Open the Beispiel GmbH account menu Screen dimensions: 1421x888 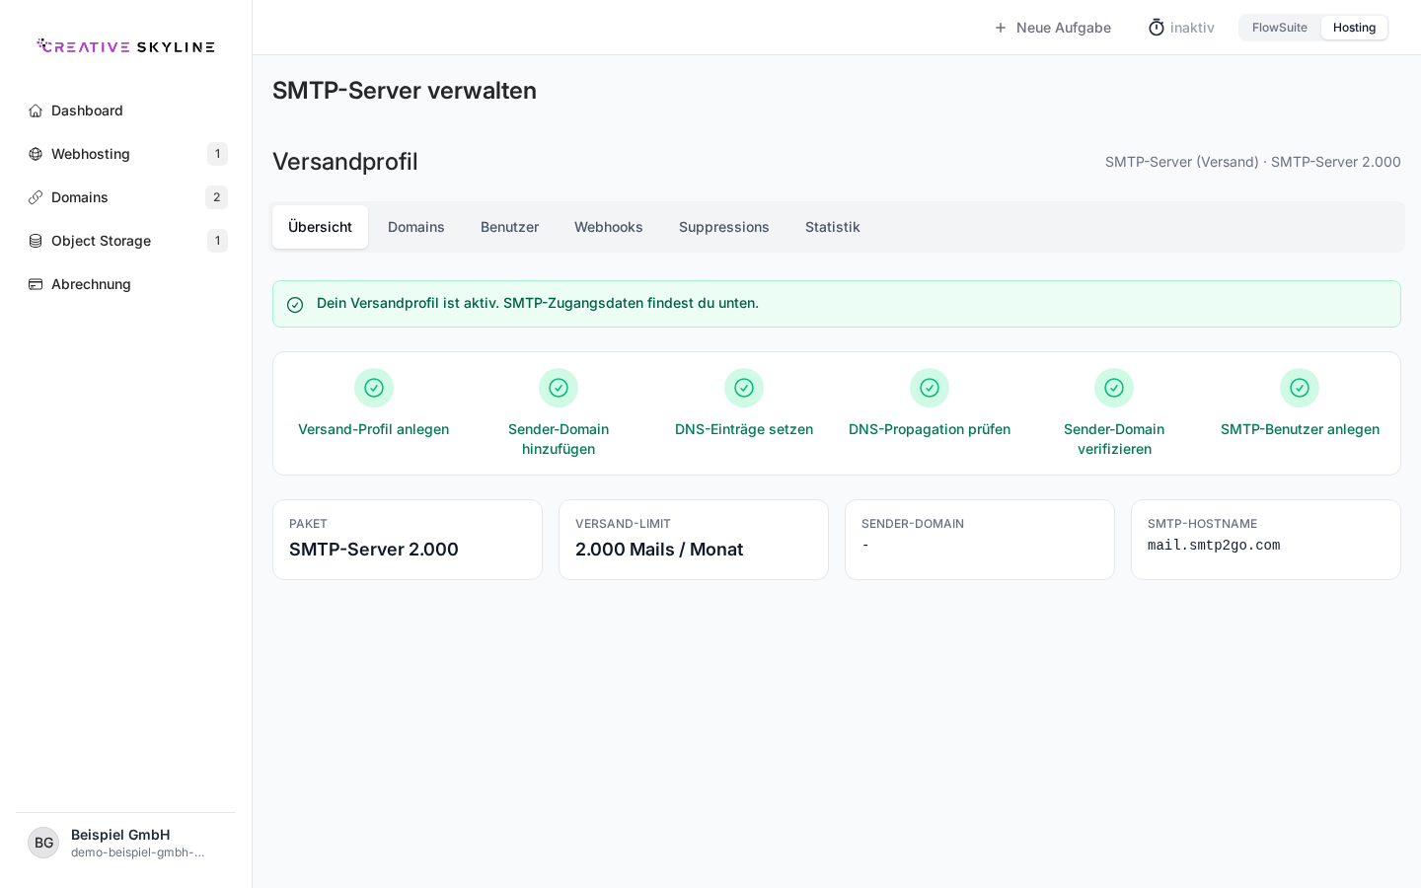126,843
